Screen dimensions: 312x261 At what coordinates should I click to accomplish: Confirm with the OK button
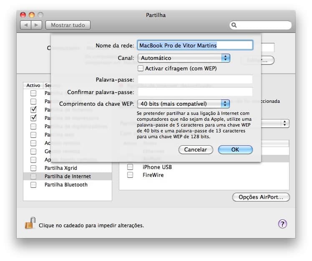(235, 149)
